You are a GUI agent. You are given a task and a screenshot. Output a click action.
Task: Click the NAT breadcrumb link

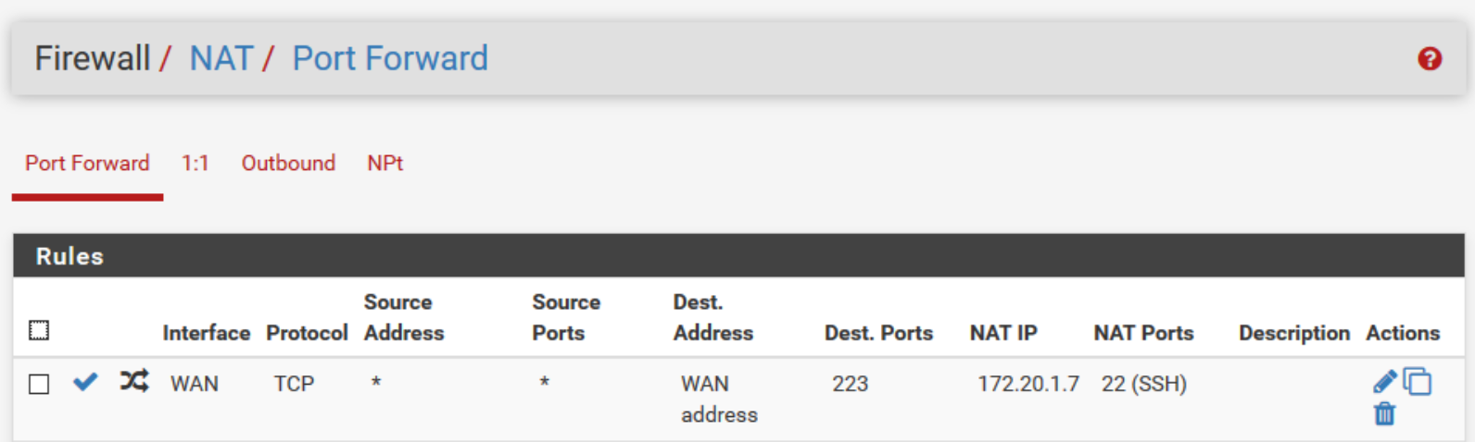(221, 58)
